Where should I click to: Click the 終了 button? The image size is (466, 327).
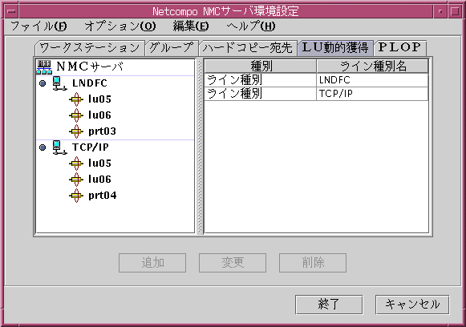(x=329, y=305)
